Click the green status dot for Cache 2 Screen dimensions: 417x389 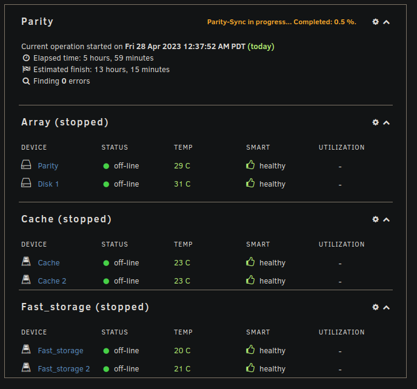(x=106, y=281)
